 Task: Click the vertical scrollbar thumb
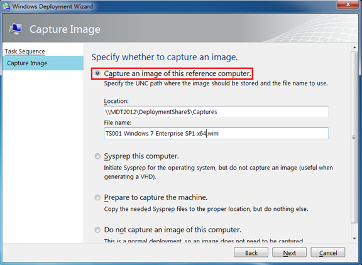[354, 138]
